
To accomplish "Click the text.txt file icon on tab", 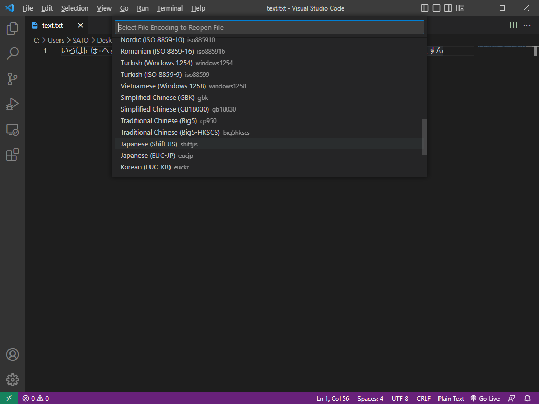I will pos(35,25).
